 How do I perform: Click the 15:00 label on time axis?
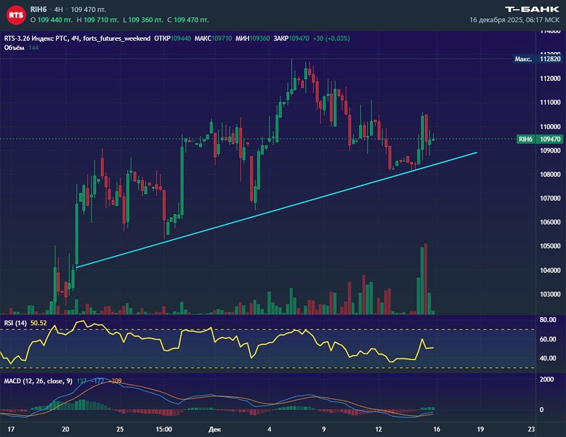(163, 430)
